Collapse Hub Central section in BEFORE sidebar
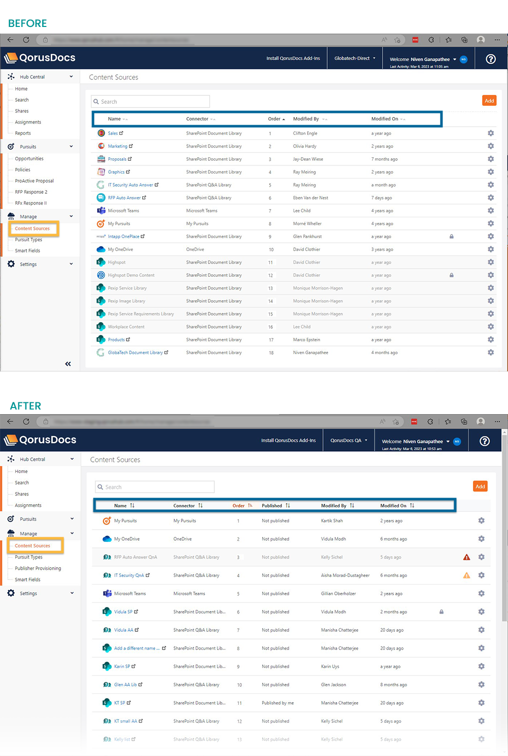The height and width of the screenshot is (756, 508). pos(71,77)
